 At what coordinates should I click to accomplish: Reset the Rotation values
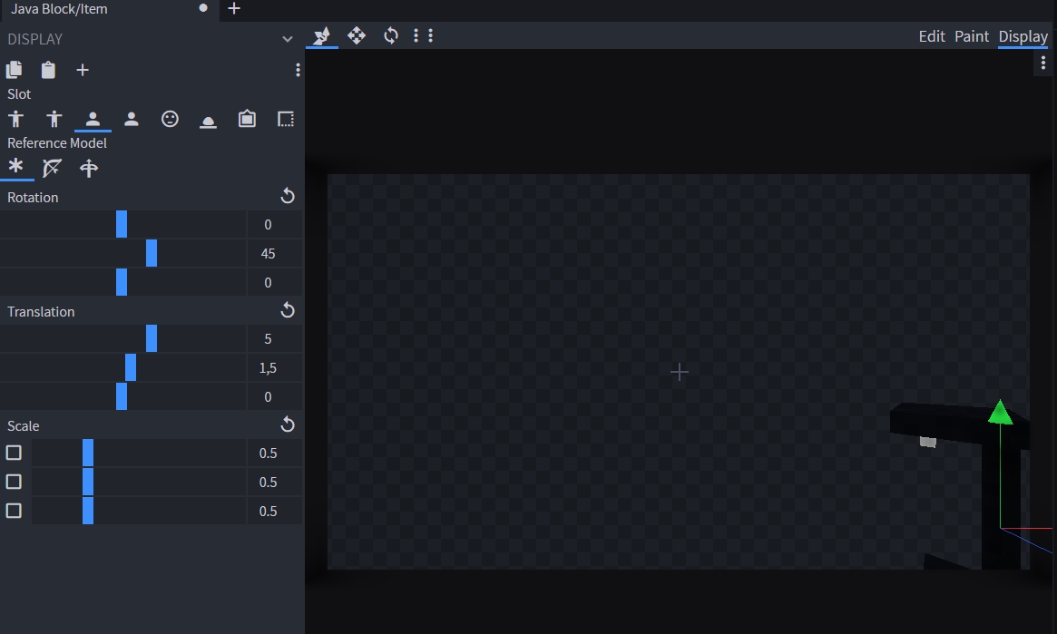click(x=288, y=196)
